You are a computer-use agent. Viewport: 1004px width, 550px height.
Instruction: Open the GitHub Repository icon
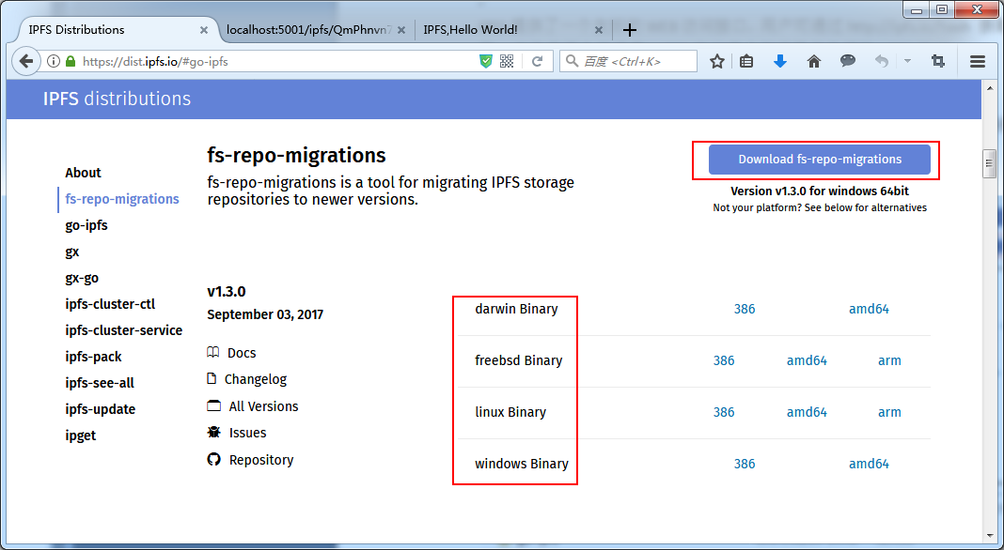point(214,460)
